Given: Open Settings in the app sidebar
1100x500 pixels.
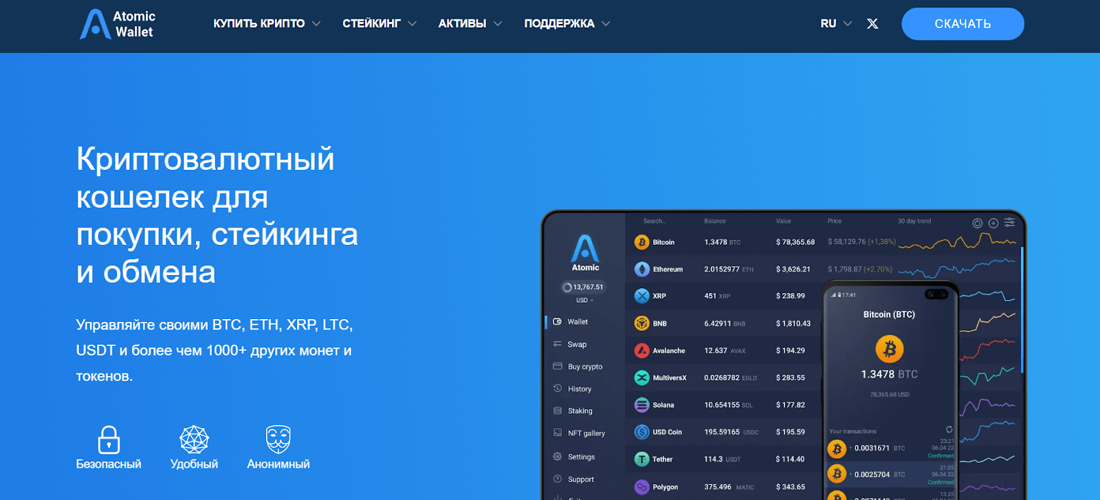Looking at the screenshot, I should [x=574, y=457].
